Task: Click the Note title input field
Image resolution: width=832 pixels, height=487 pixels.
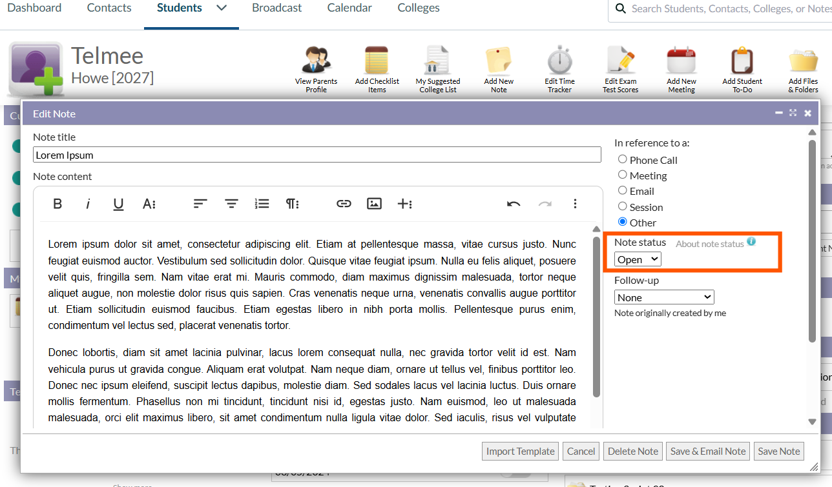Action: (317, 155)
